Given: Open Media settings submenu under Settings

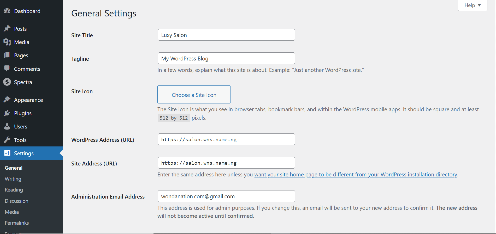Looking at the screenshot, I should click(12, 212).
